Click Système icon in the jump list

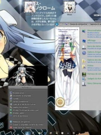[11, 99]
